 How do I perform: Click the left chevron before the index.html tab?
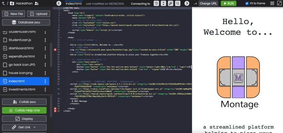[59, 3]
